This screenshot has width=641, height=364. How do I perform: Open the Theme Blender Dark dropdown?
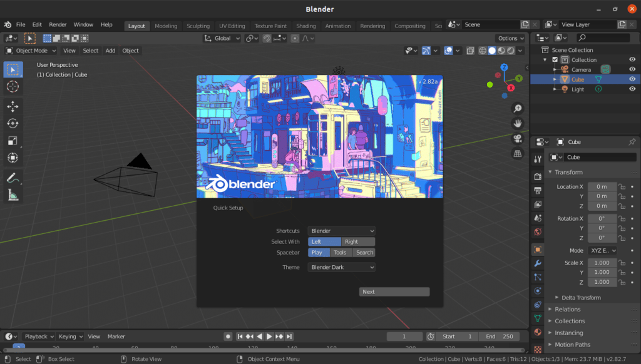tap(341, 267)
